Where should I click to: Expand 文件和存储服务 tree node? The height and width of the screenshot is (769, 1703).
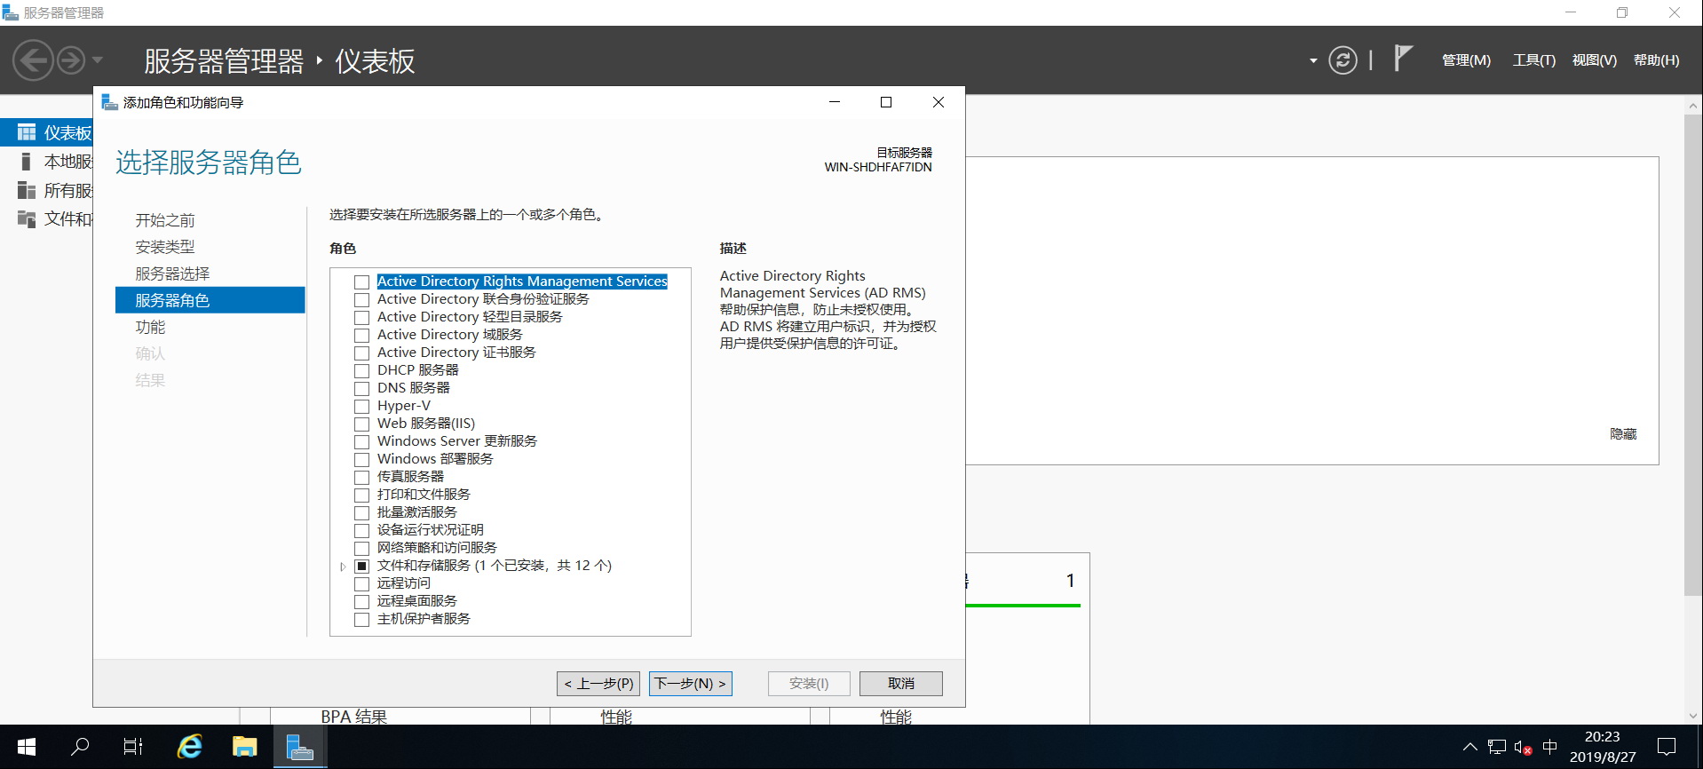[343, 567]
